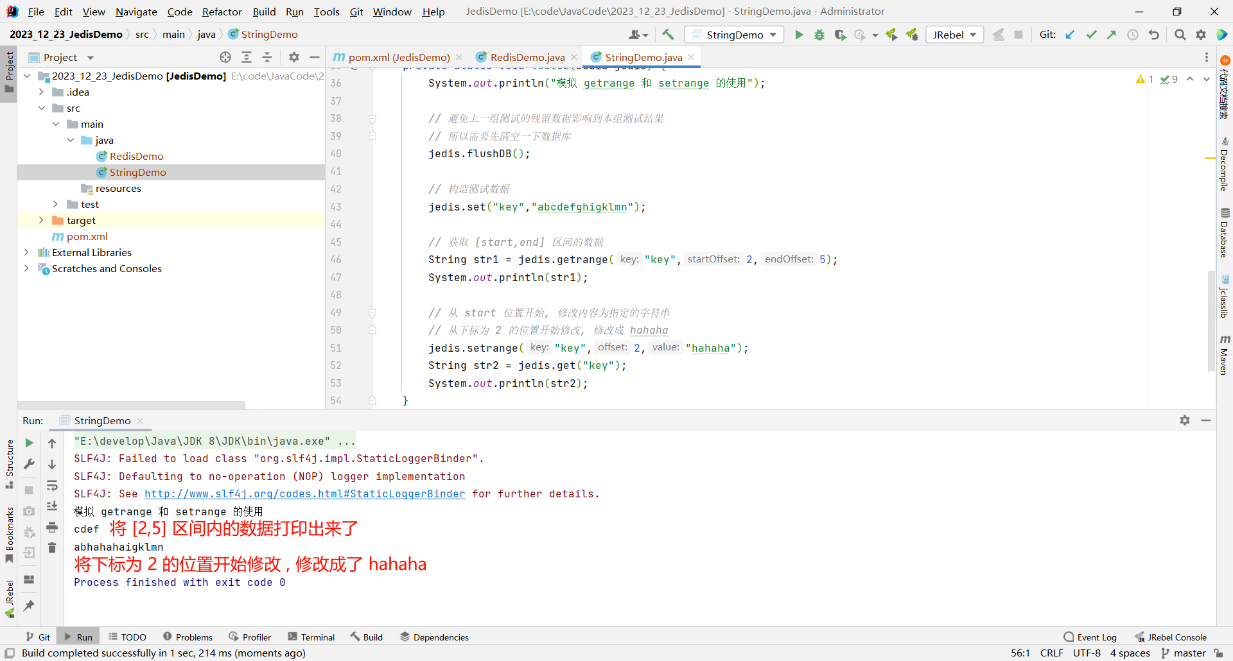Click the UTF-8 encoding in status bar
Screen dimensions: 1233x661
1087,653
